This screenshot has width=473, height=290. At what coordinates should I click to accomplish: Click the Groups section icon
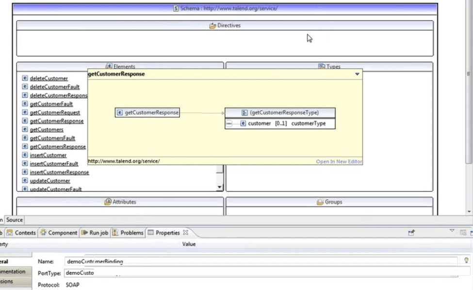click(320, 202)
